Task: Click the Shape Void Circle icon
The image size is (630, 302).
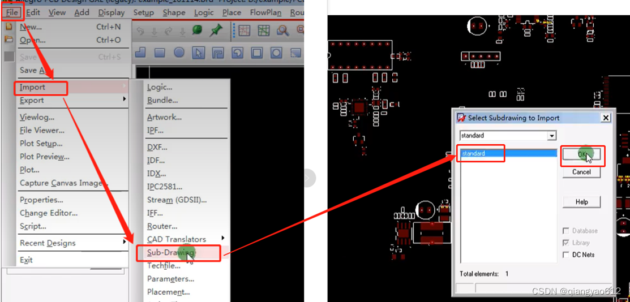Action: click(x=276, y=53)
